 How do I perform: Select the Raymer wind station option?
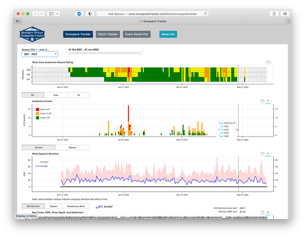pyautogui.click(x=72, y=147)
